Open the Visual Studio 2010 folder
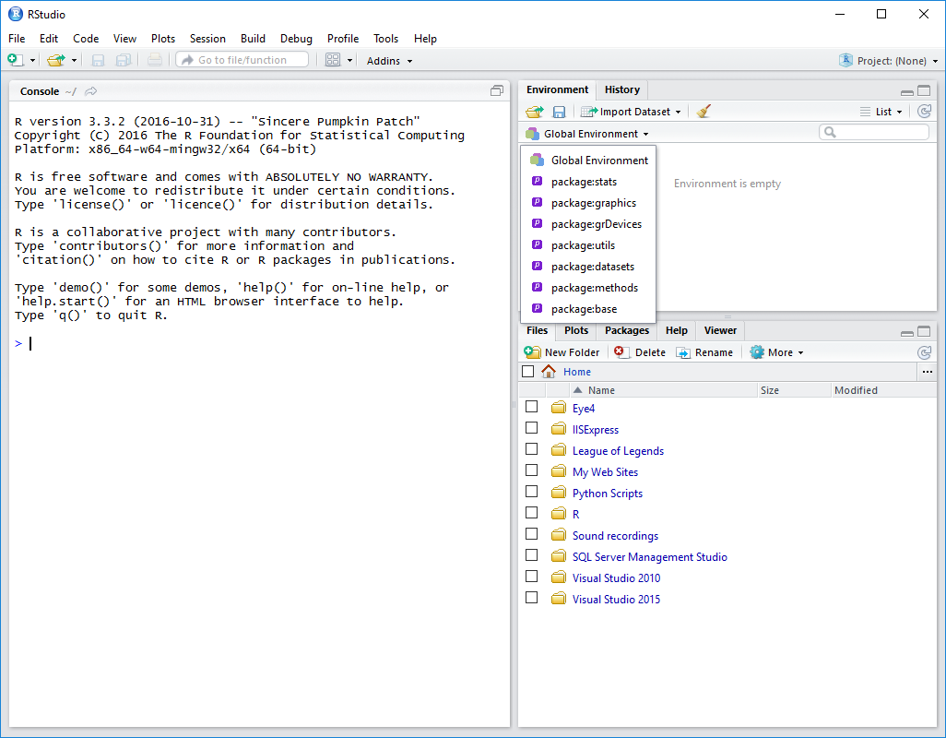Image resolution: width=946 pixels, height=738 pixels. (x=616, y=578)
